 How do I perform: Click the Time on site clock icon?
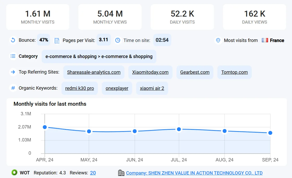[118, 40]
